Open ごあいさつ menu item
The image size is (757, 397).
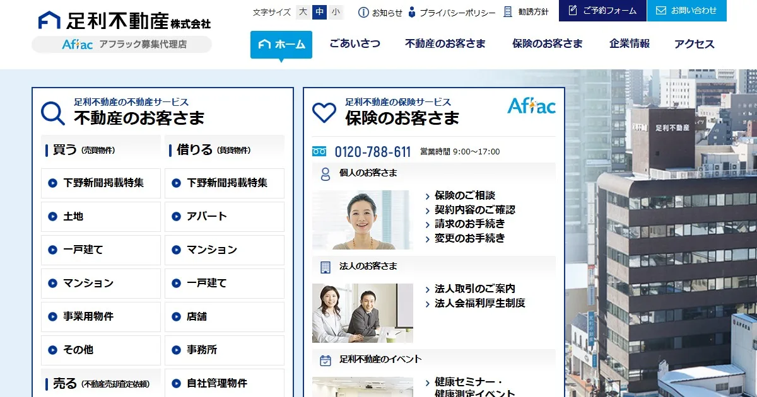355,43
